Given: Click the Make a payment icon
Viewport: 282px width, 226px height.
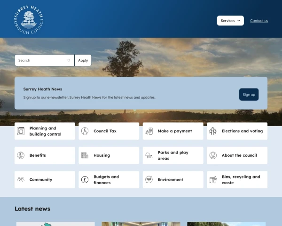Looking at the screenshot, I should (x=149, y=131).
